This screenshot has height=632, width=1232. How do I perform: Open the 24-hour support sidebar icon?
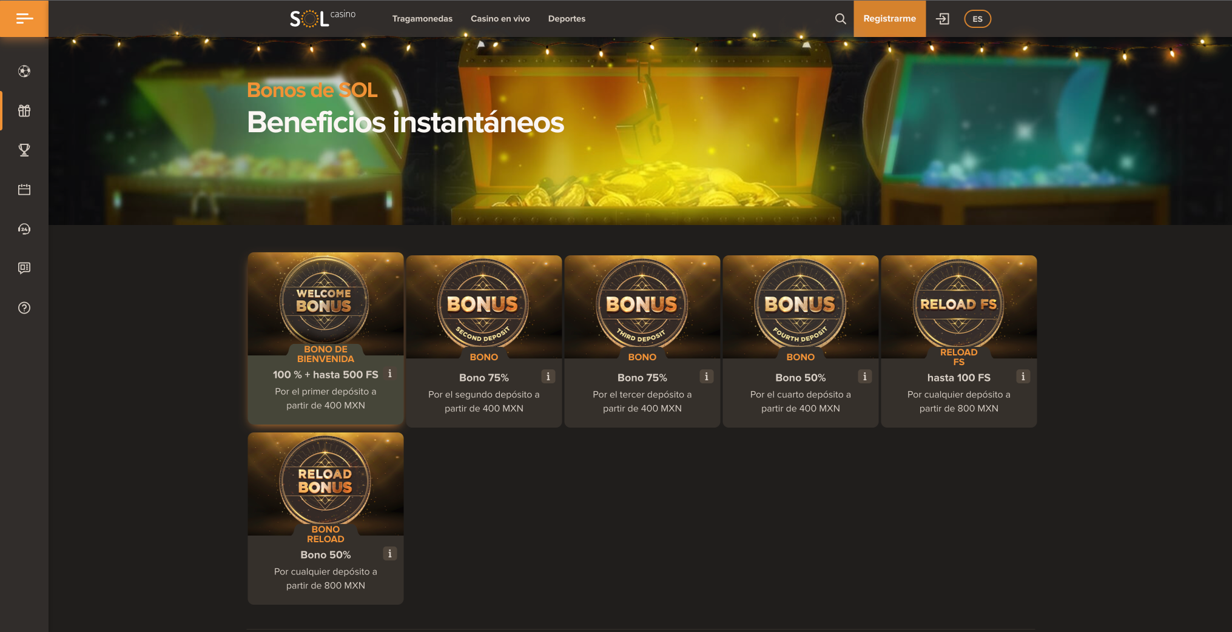tap(24, 229)
